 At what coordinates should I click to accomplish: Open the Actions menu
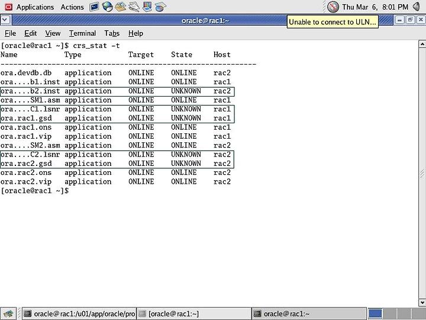click(x=72, y=7)
